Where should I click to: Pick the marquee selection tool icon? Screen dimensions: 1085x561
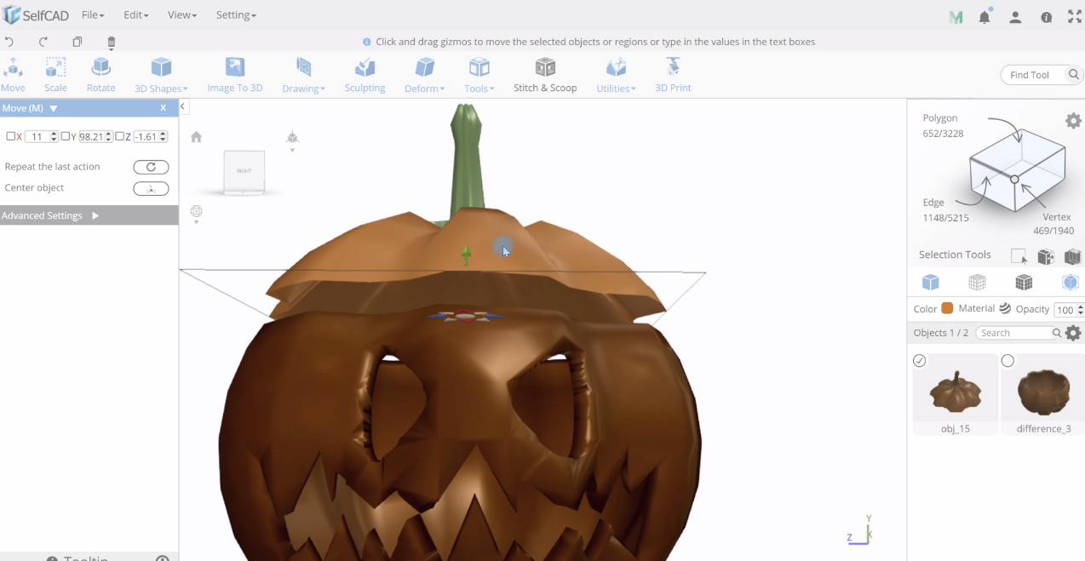[1019, 255]
